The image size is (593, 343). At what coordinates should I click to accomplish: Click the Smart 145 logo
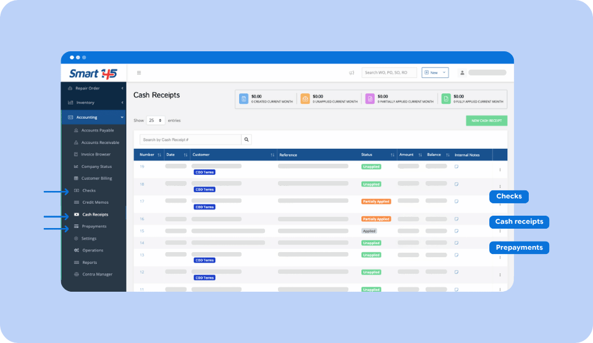pos(93,73)
